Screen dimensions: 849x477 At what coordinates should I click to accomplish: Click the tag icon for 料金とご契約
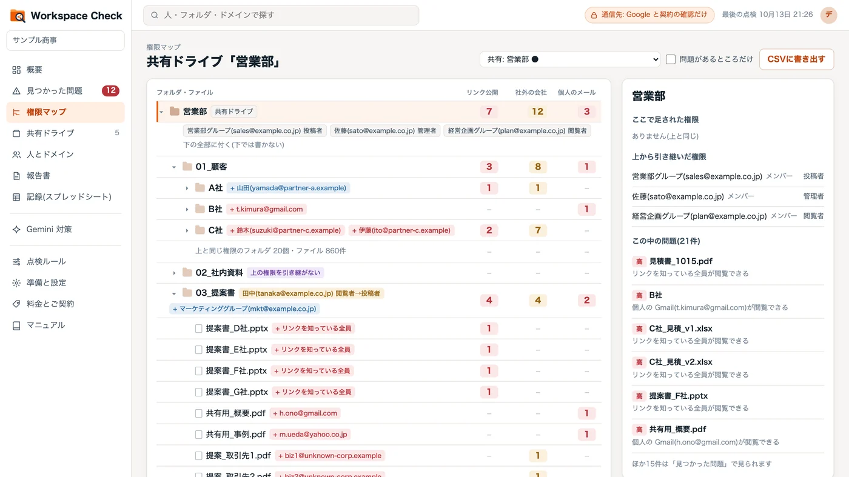click(16, 304)
